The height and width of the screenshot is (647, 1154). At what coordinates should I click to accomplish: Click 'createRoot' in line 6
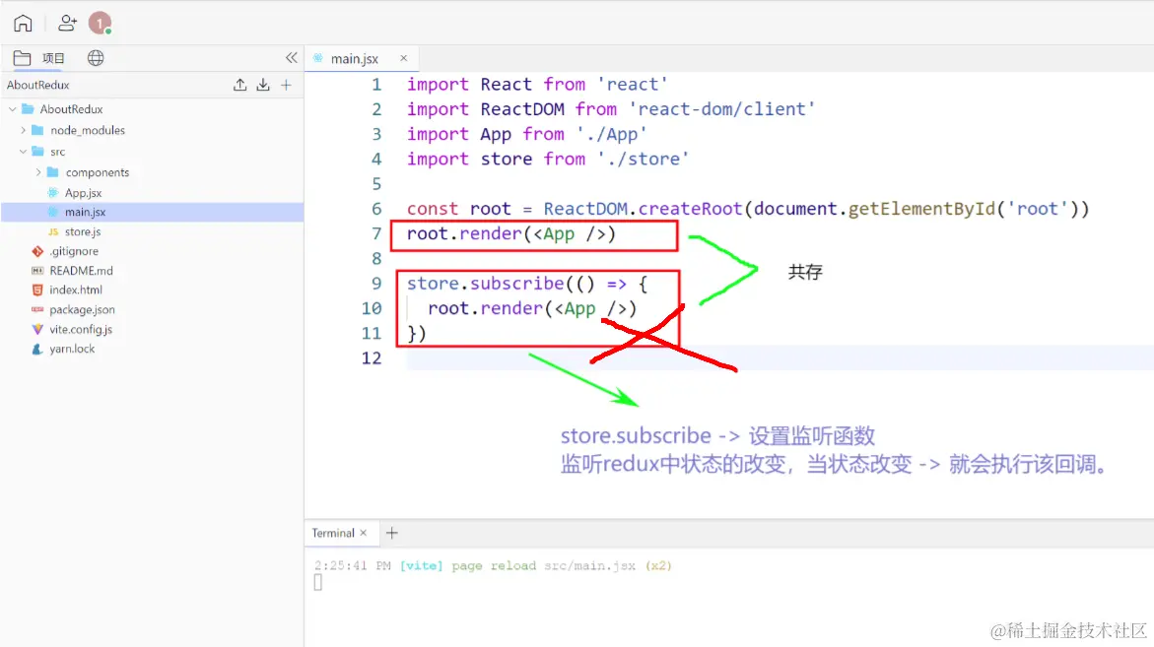coord(691,209)
